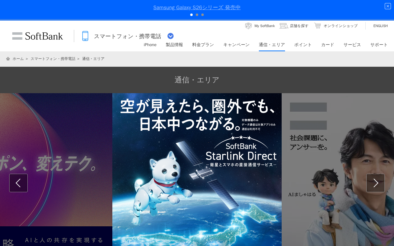Viewport: 394px width, 246px height.
Task: Open the Samsung Galaxy S26 series link
Action: (x=197, y=7)
